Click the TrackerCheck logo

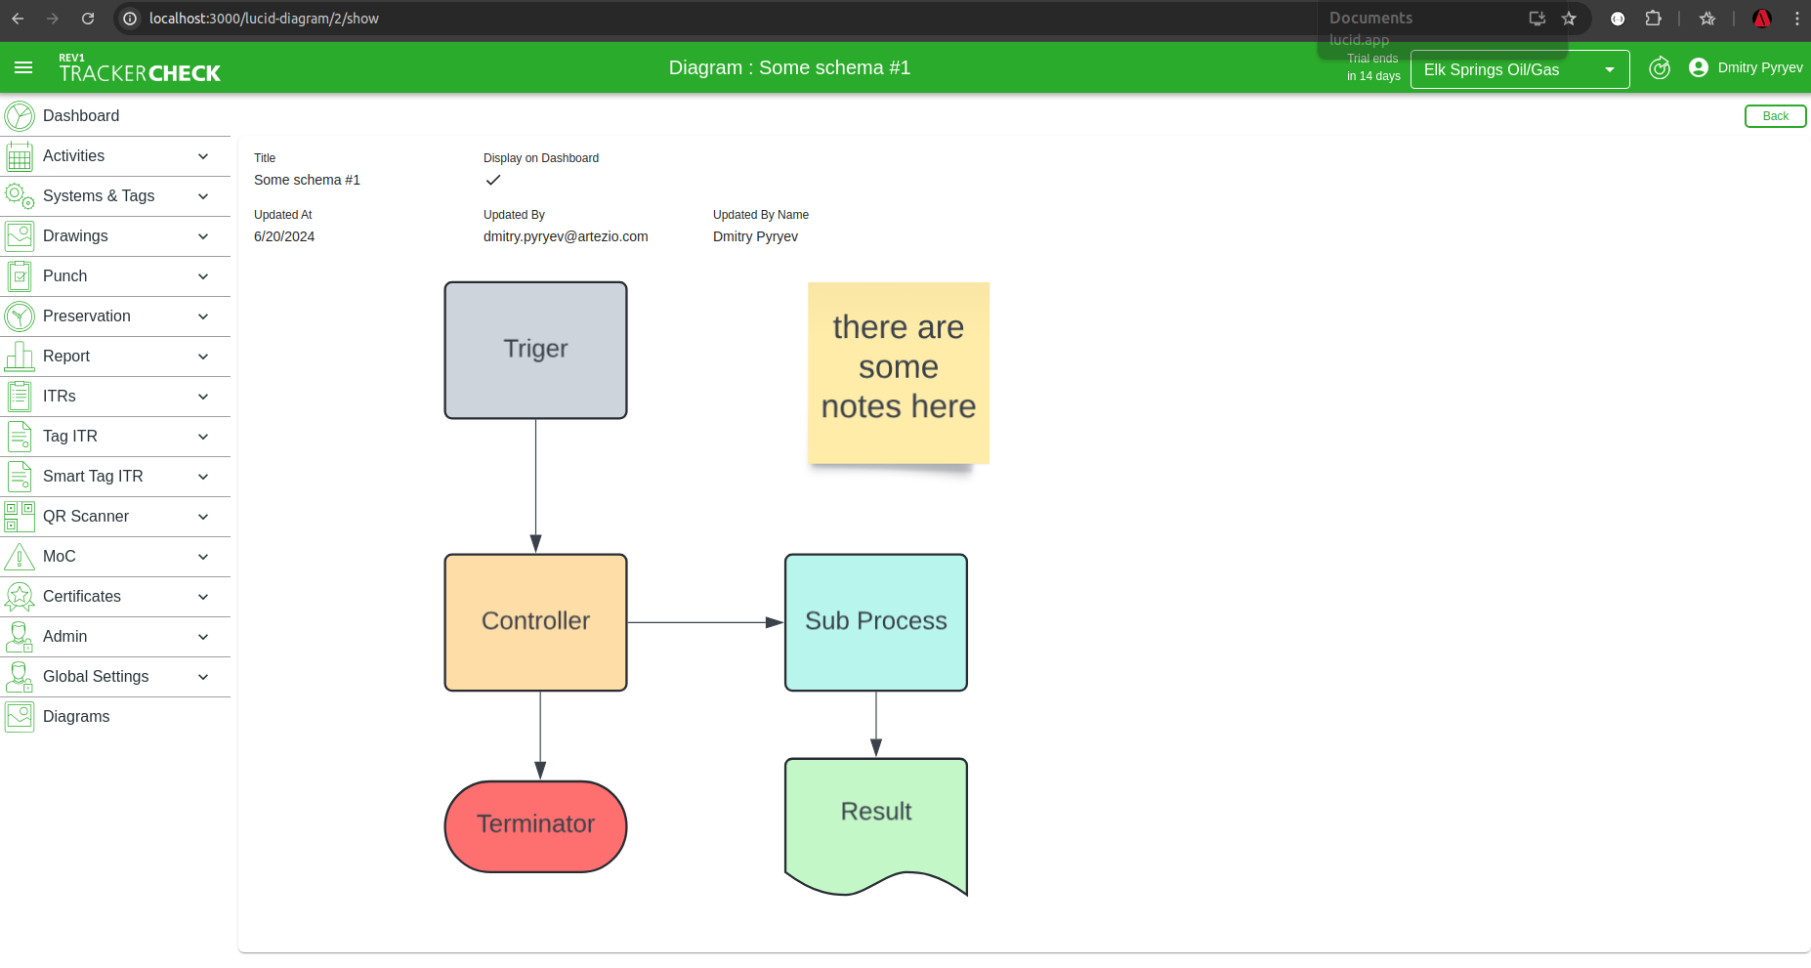(140, 68)
